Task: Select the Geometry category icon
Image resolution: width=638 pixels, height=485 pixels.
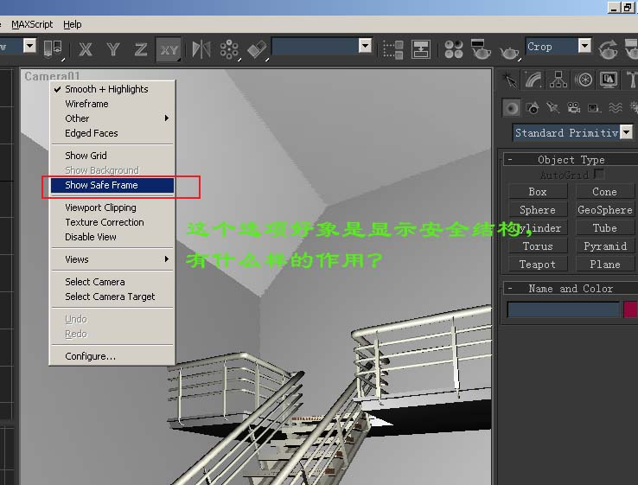Action: tap(512, 108)
